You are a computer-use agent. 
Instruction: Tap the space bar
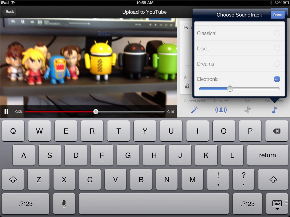154,204
